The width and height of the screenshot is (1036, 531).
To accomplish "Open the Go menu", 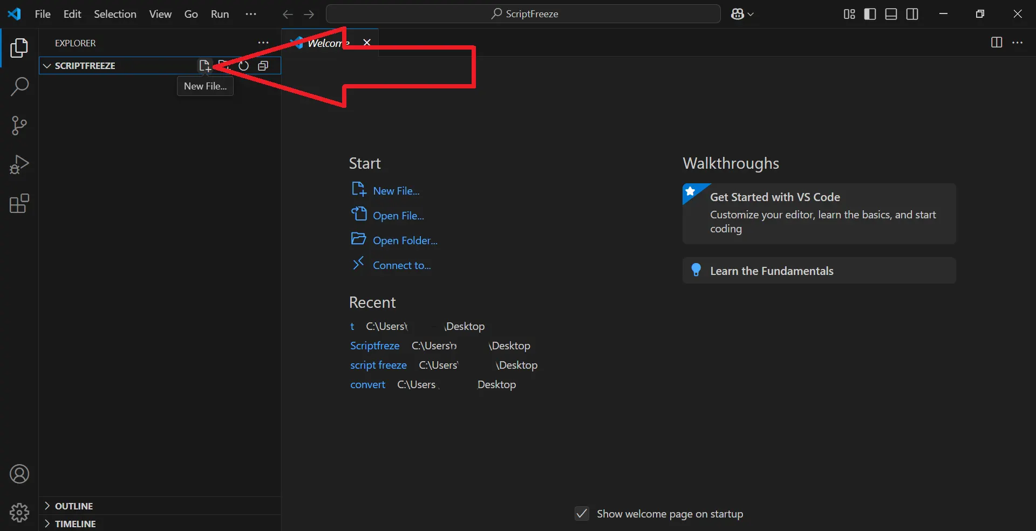I will click(191, 14).
